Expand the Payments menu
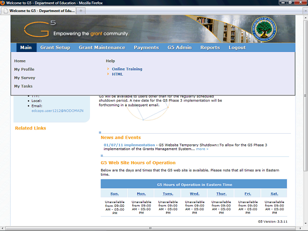Image resolution: width=308 pixels, height=231 pixels. click(x=146, y=48)
